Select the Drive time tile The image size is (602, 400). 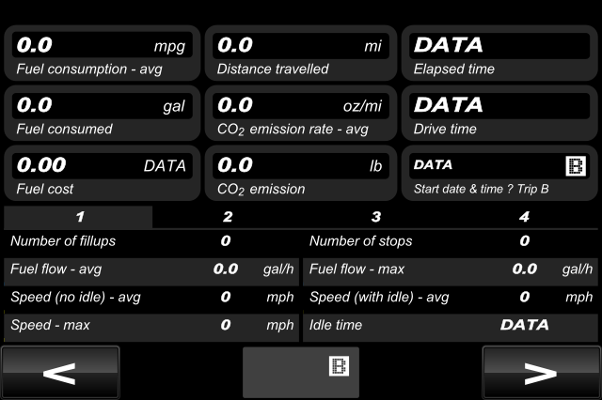click(x=499, y=113)
